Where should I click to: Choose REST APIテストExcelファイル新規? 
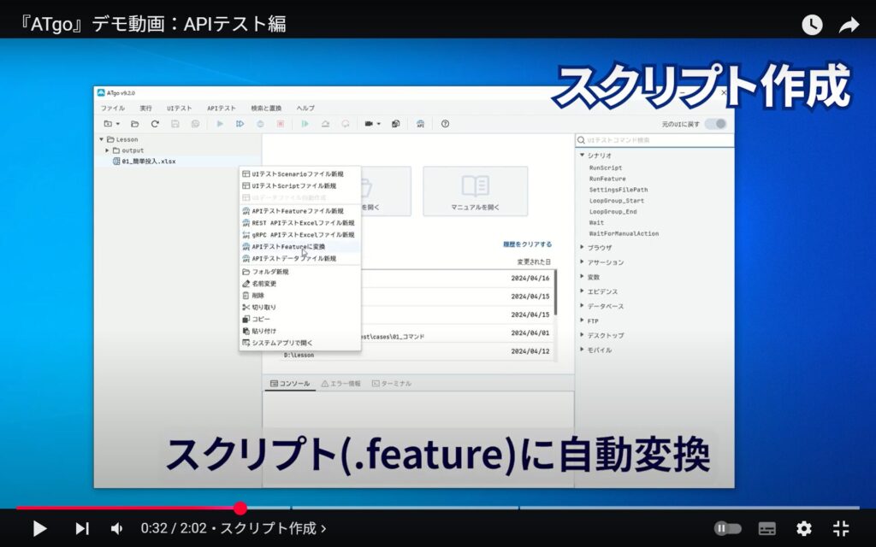pos(300,223)
